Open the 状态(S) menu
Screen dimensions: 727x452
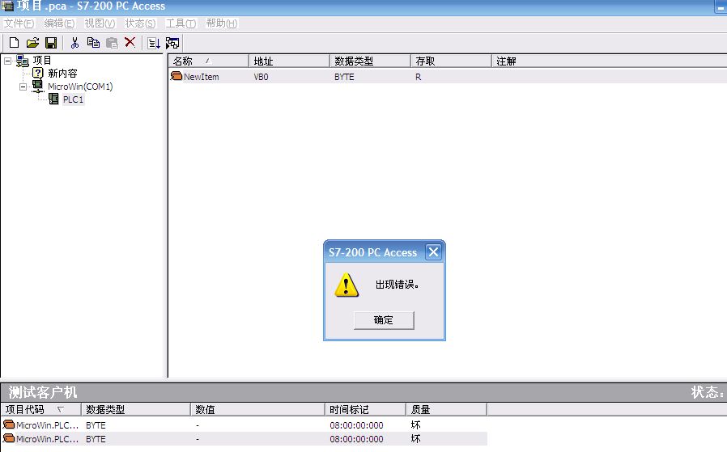[141, 23]
